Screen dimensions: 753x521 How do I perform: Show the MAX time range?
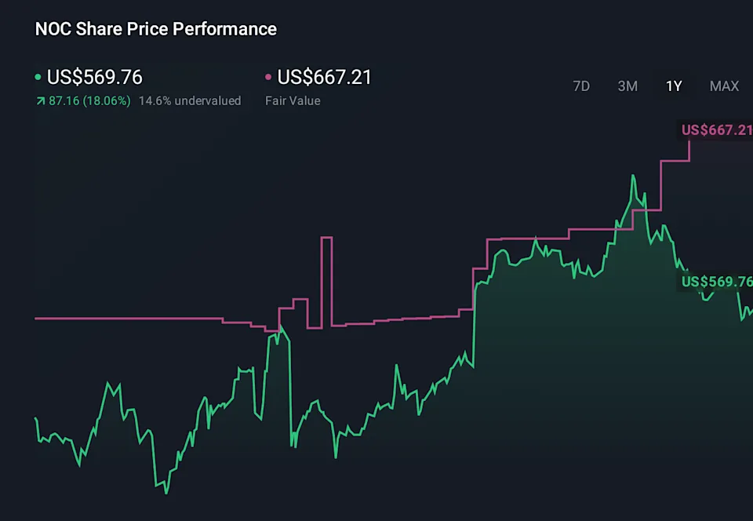(724, 86)
